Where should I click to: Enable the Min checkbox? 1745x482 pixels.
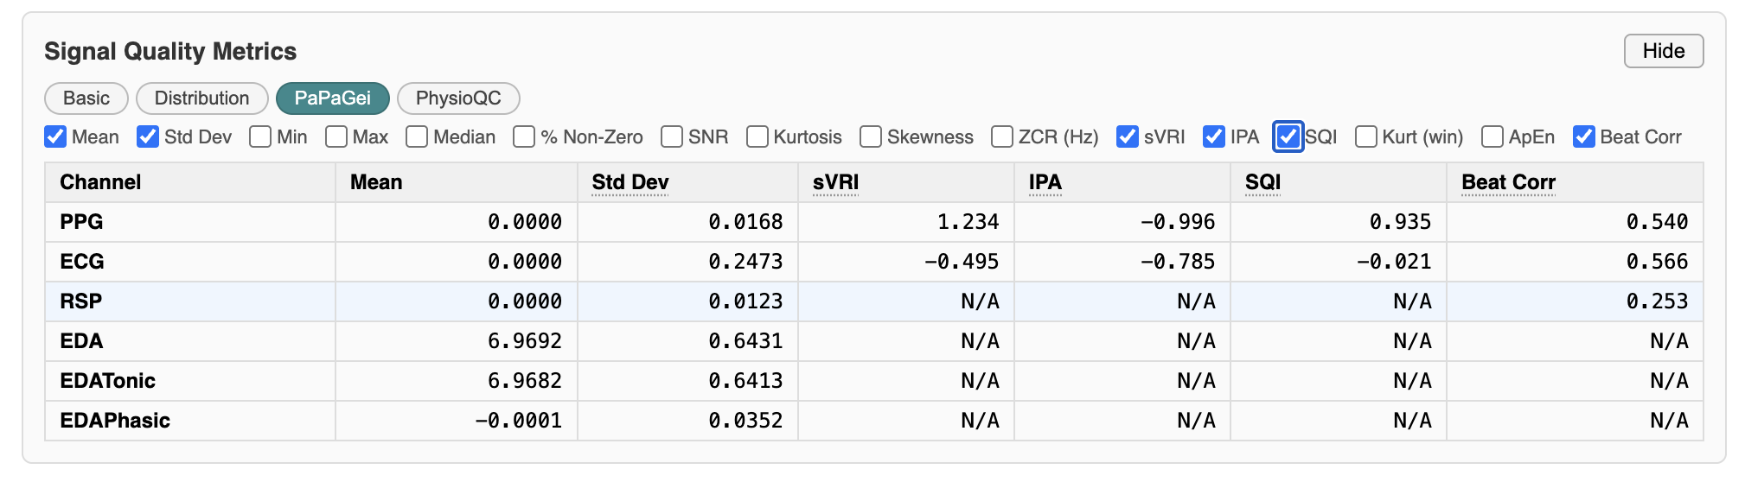pyautogui.click(x=260, y=136)
